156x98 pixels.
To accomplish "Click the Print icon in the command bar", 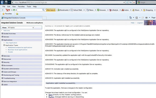I will click(146, 18).
